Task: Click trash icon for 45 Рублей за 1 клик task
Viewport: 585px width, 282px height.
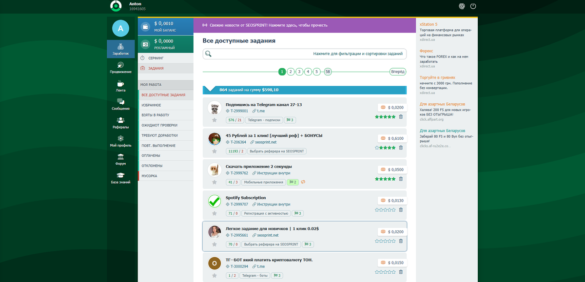Action: click(x=401, y=148)
